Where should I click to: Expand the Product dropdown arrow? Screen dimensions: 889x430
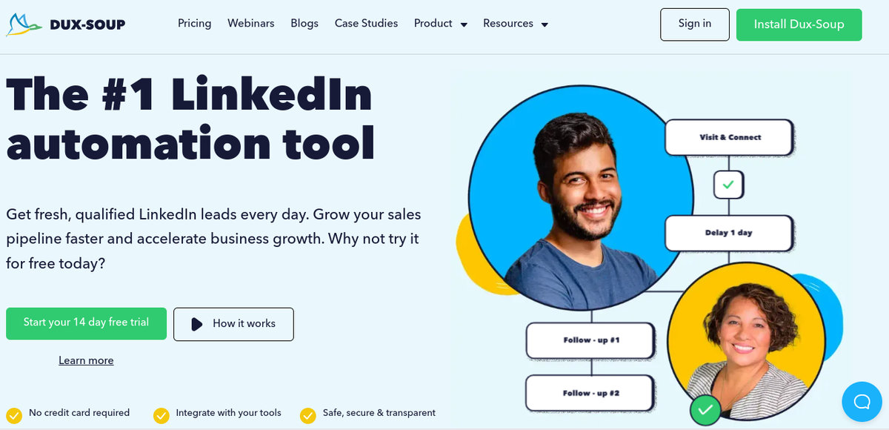pyautogui.click(x=464, y=24)
